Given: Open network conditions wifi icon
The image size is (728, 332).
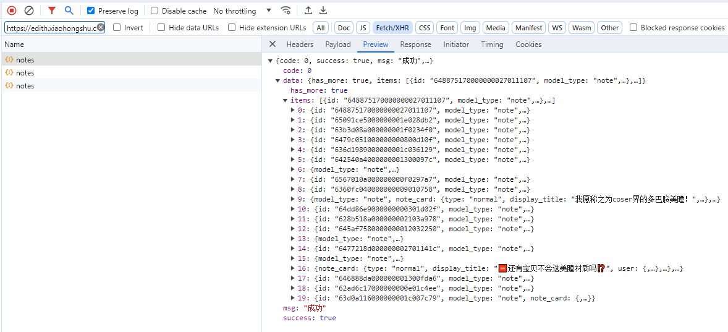Looking at the screenshot, I should tap(286, 11).
